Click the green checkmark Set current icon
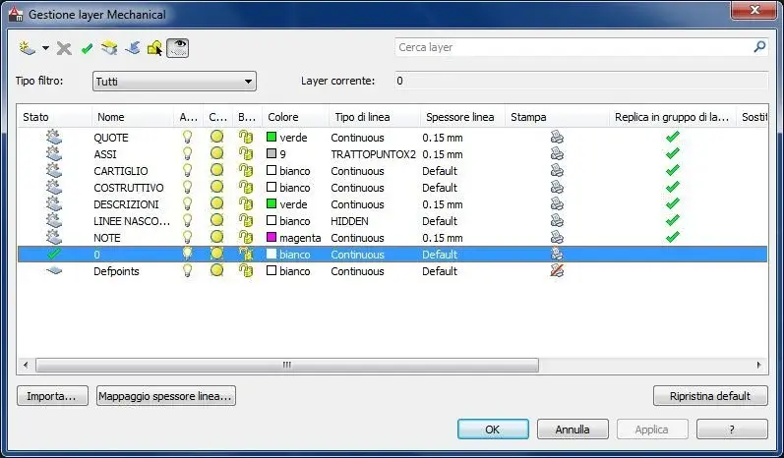The image size is (784, 458). click(87, 48)
